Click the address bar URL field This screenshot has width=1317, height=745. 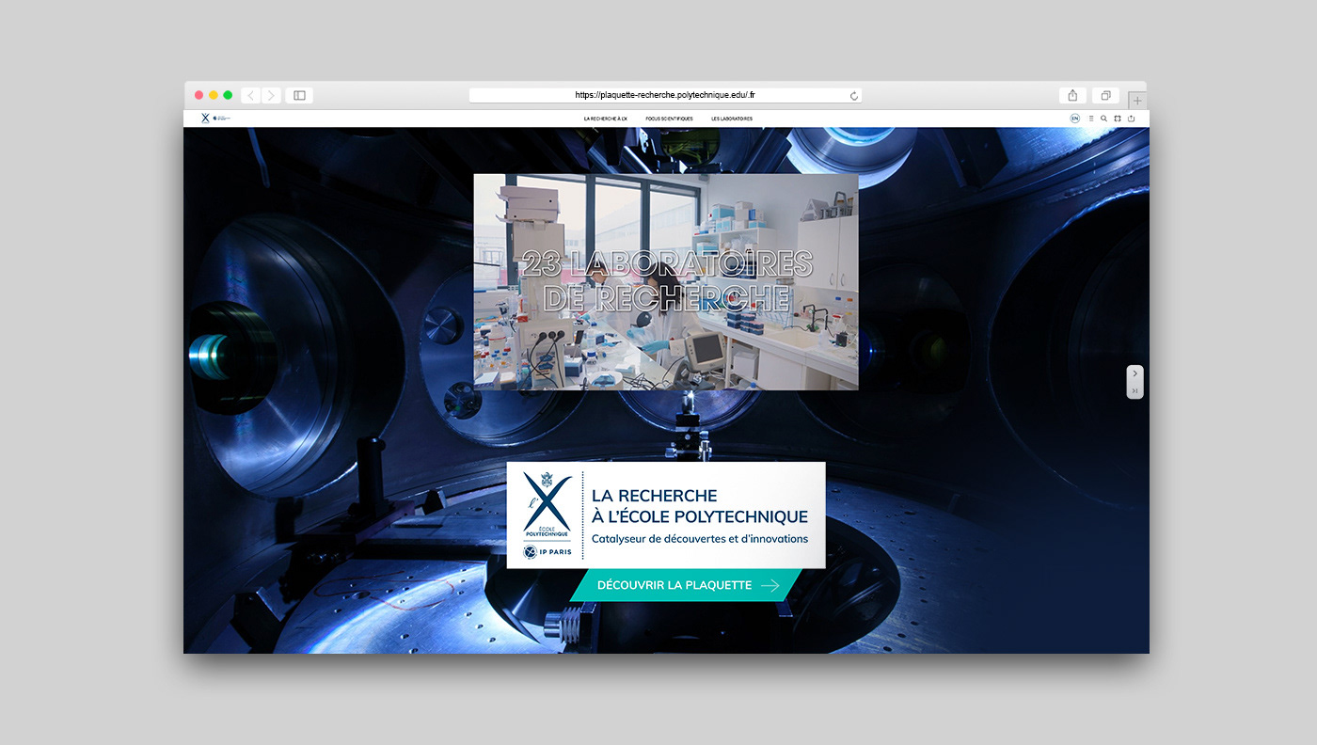[665, 95]
